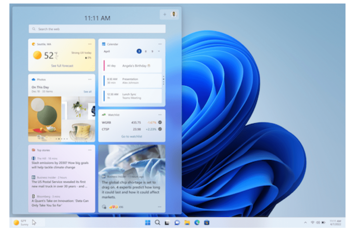Open Photos widget options menu
The height and width of the screenshot is (234, 351).
(90, 79)
